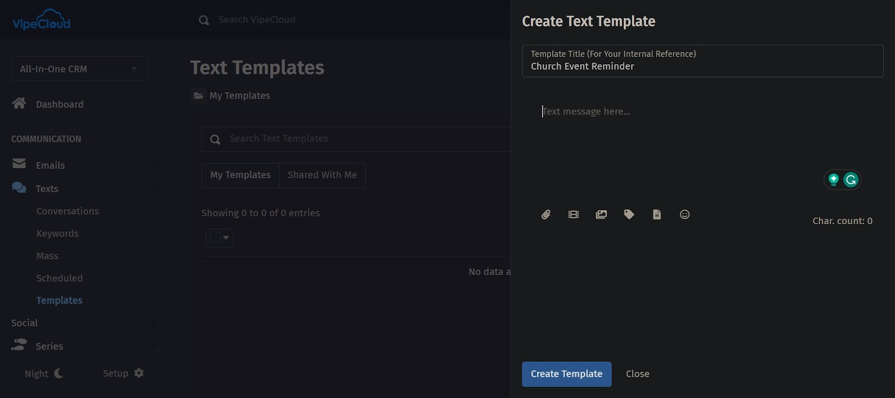Expand the Emails sidebar section
895x398 pixels.
point(50,165)
